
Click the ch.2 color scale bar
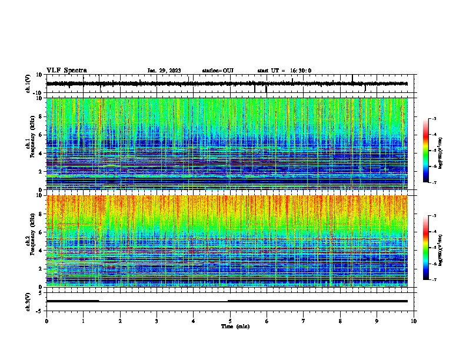(426, 248)
